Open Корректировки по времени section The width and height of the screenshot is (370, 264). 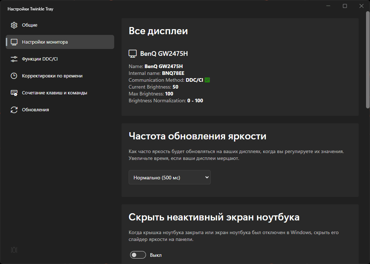click(60, 76)
